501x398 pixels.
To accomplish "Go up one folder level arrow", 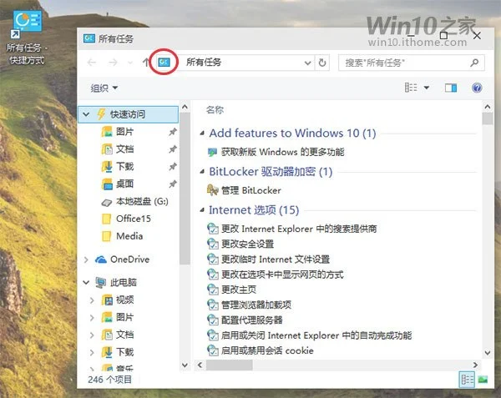I will tap(145, 63).
